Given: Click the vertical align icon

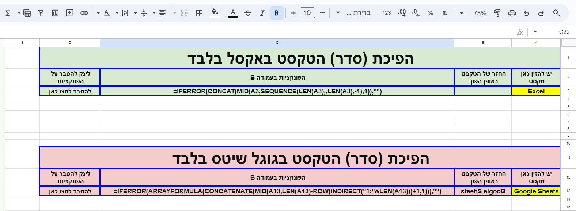Looking at the screenshot, I should 144,13.
